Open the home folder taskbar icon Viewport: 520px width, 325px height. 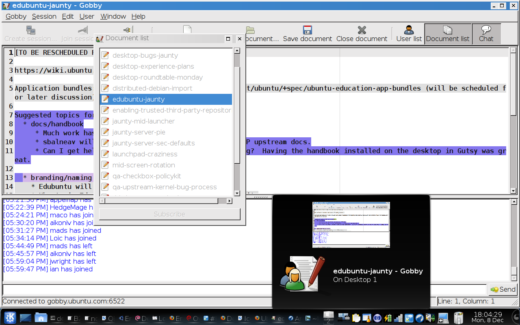click(41, 317)
